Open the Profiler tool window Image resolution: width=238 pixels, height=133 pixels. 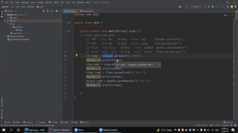tap(64, 122)
